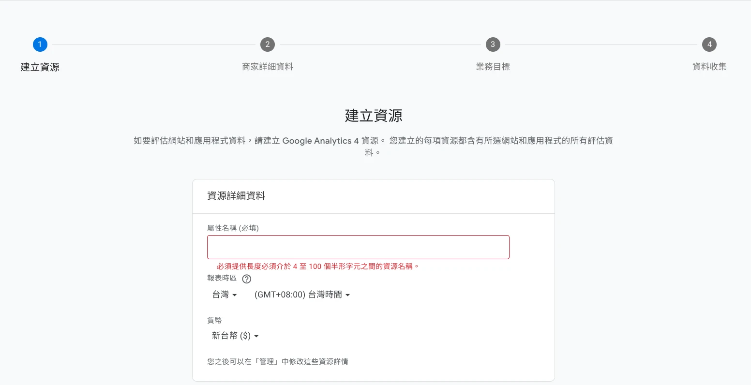This screenshot has height=385, width=751.
Task: Open the 新台幣 ($) currency dropdown
Action: point(235,336)
